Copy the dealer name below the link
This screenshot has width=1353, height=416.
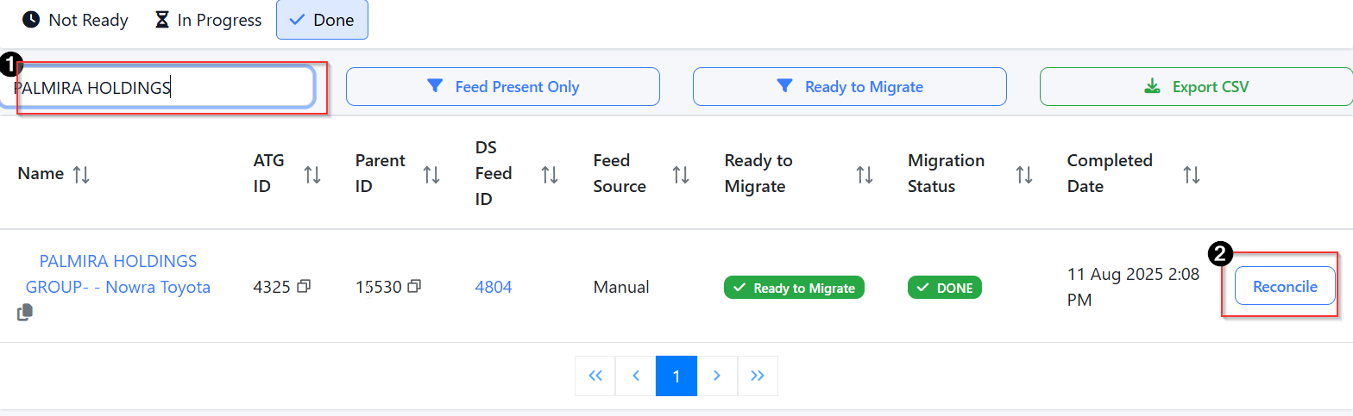pyautogui.click(x=25, y=313)
